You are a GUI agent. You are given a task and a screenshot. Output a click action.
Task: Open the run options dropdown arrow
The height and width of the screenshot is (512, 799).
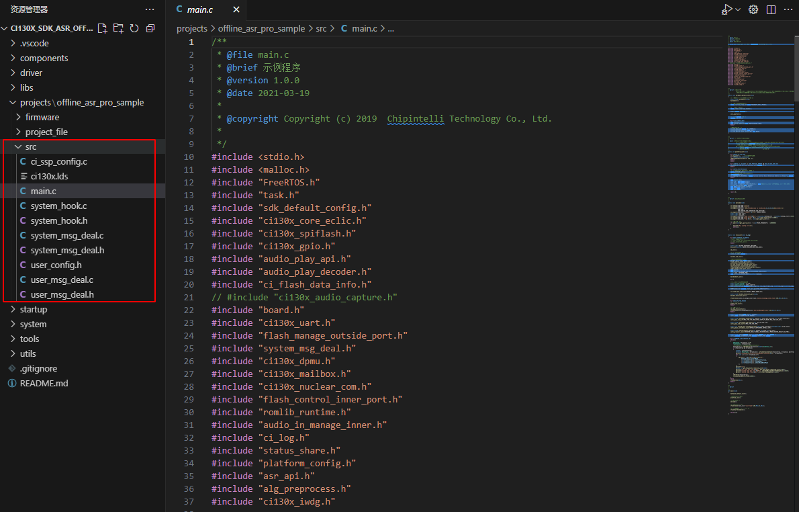click(738, 9)
